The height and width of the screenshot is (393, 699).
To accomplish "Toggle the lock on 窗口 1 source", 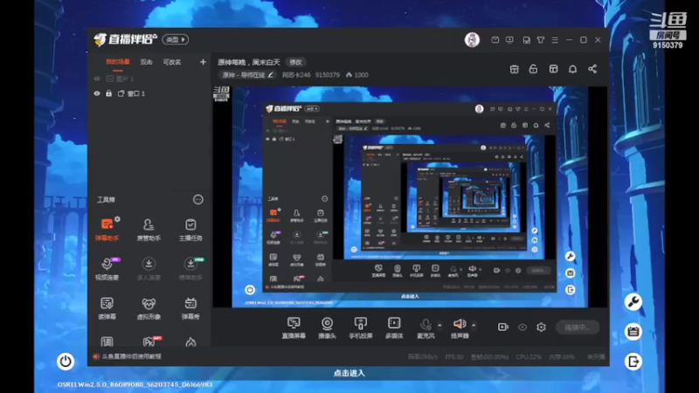I will point(108,93).
